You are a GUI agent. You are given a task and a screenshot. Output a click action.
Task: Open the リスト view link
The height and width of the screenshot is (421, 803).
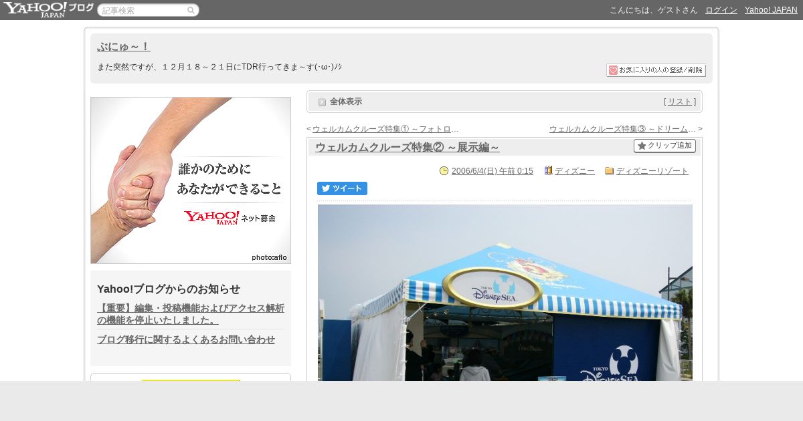tap(680, 102)
